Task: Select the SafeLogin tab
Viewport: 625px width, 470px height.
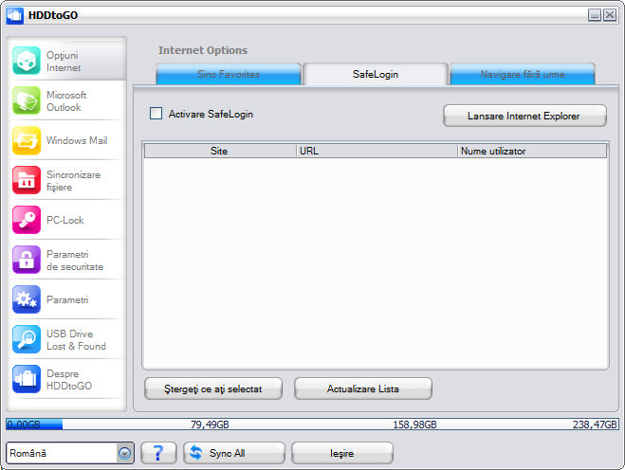Action: 376,74
